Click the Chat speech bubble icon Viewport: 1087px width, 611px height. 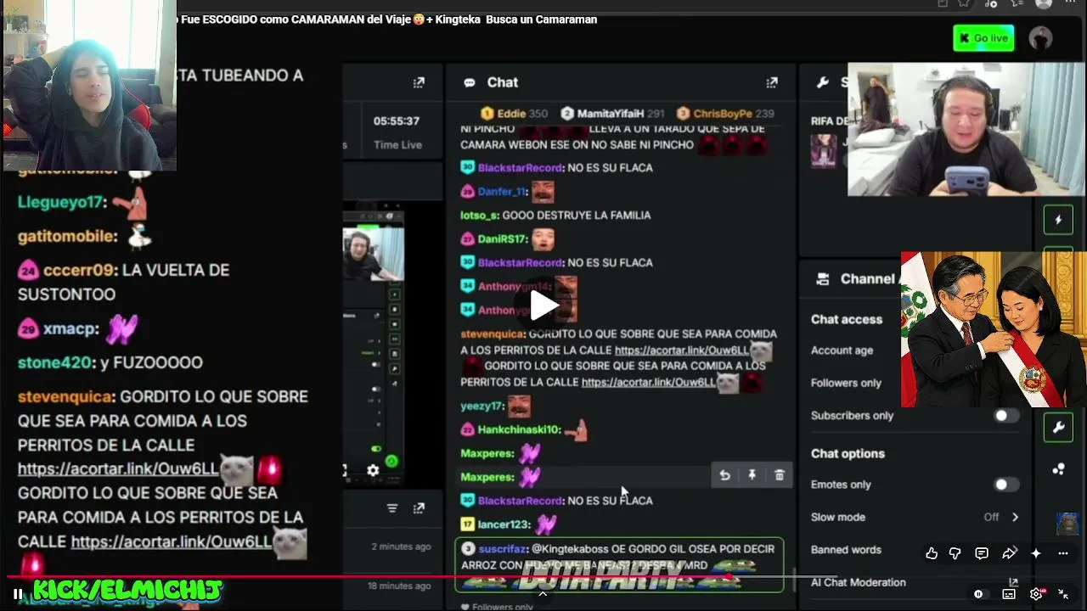click(470, 82)
